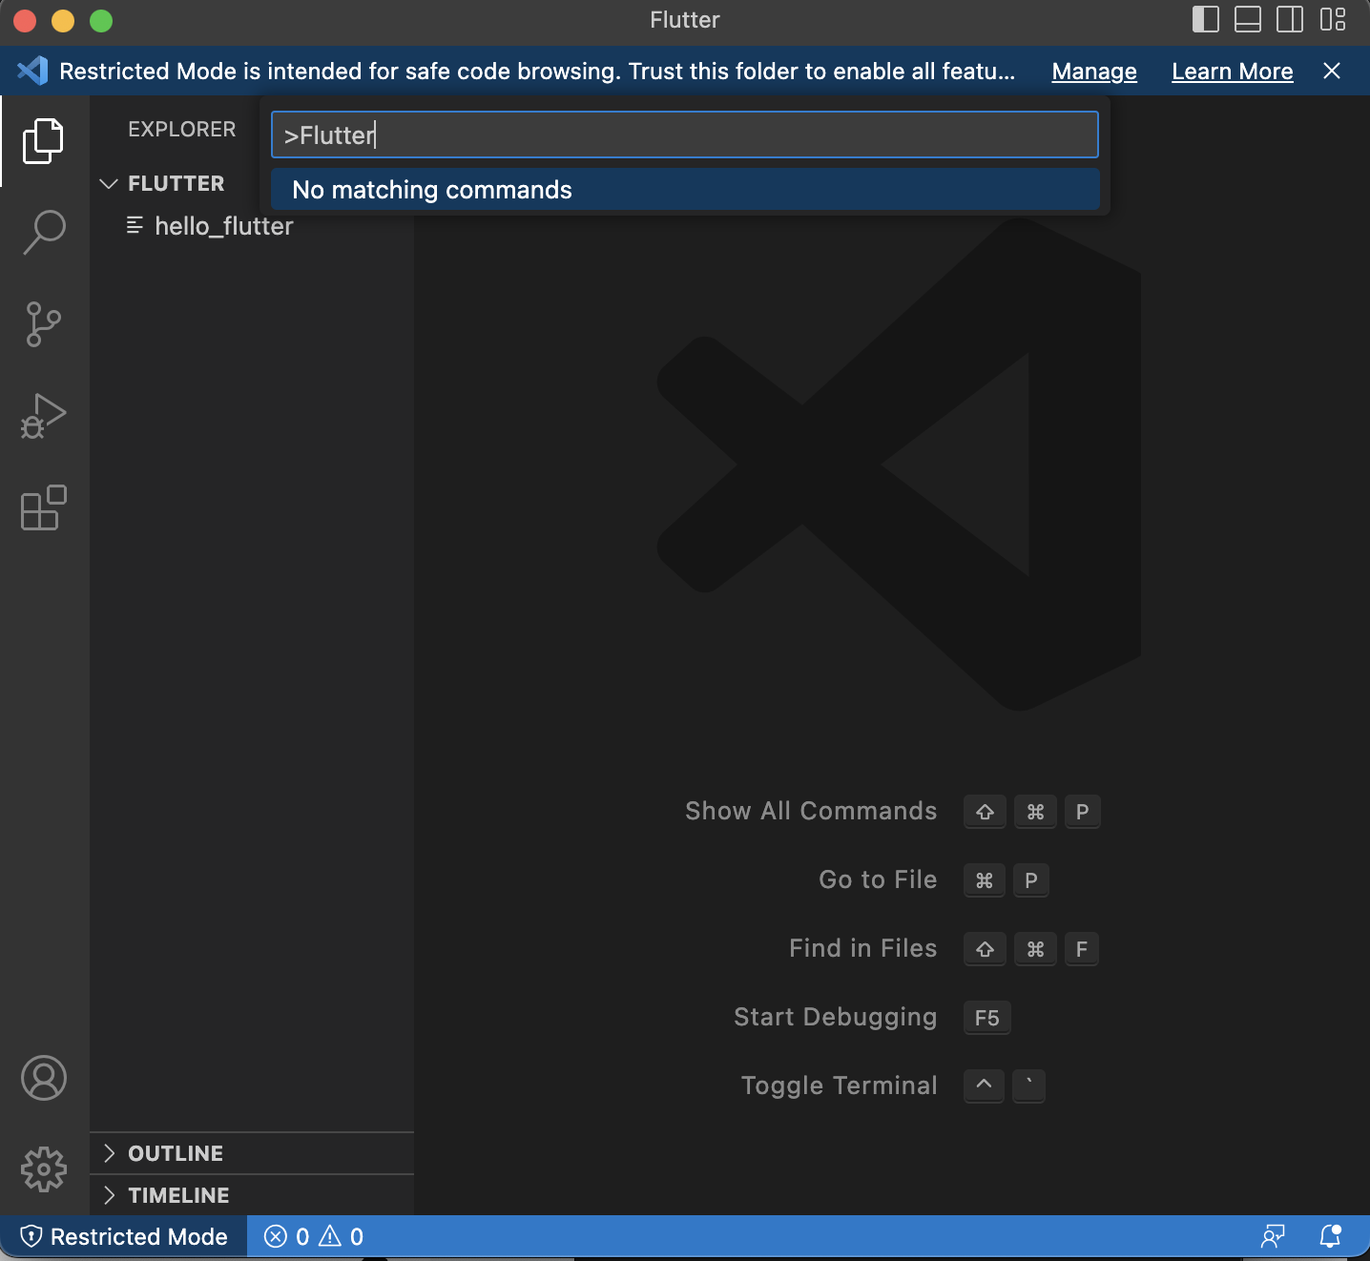The image size is (1370, 1261).
Task: Open the Search view in activity bar
Action: (44, 232)
